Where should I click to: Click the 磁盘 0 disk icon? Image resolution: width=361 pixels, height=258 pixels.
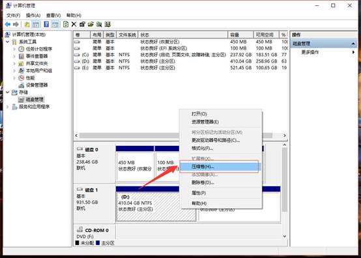(x=79, y=149)
